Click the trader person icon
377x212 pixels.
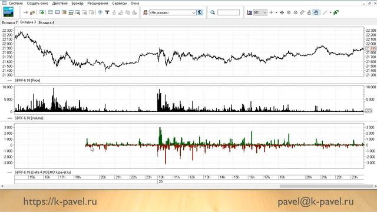tap(145, 12)
